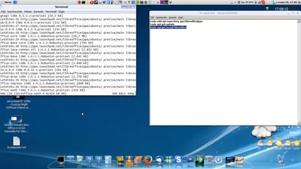Viewport: 301px width, 169px height.
Task: Launch Firefox from the top panel
Action: coord(79,2)
